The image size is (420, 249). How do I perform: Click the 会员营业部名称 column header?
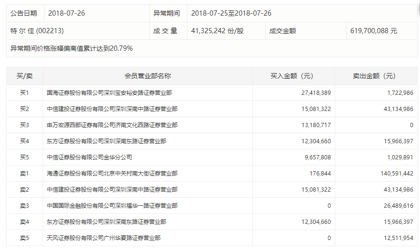pyautogui.click(x=148, y=76)
